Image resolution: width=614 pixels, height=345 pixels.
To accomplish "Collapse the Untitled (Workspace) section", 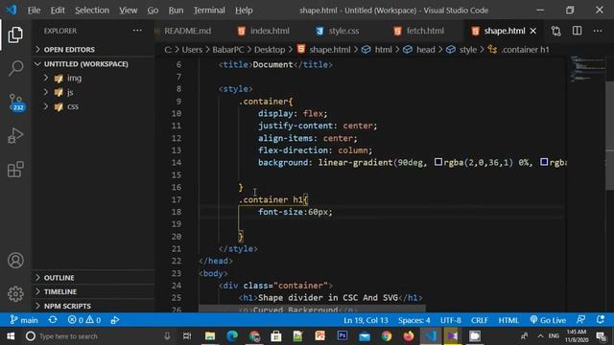I will [x=85, y=64].
